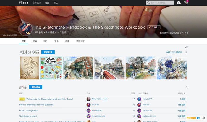The image size is (207, 122).
Task: Open the 已加入 joined membership dropdown
Action: click(154, 27)
